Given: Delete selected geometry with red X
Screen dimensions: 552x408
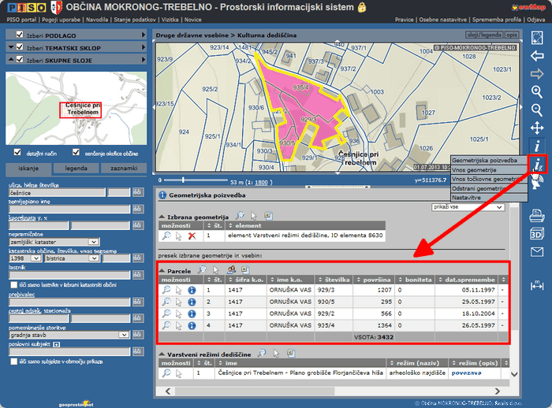Looking at the screenshot, I should coord(192,236).
